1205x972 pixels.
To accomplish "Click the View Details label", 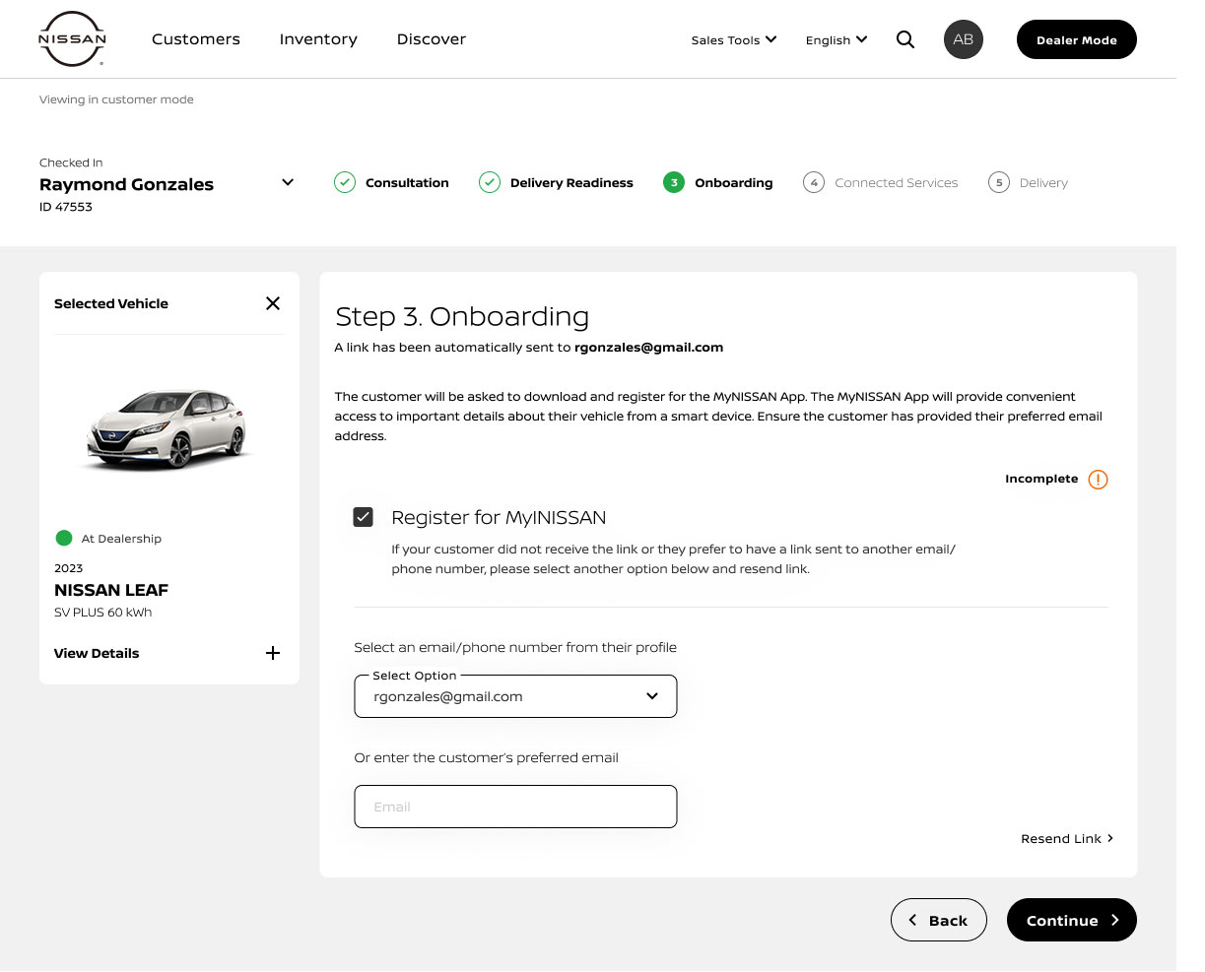I will tap(97, 653).
